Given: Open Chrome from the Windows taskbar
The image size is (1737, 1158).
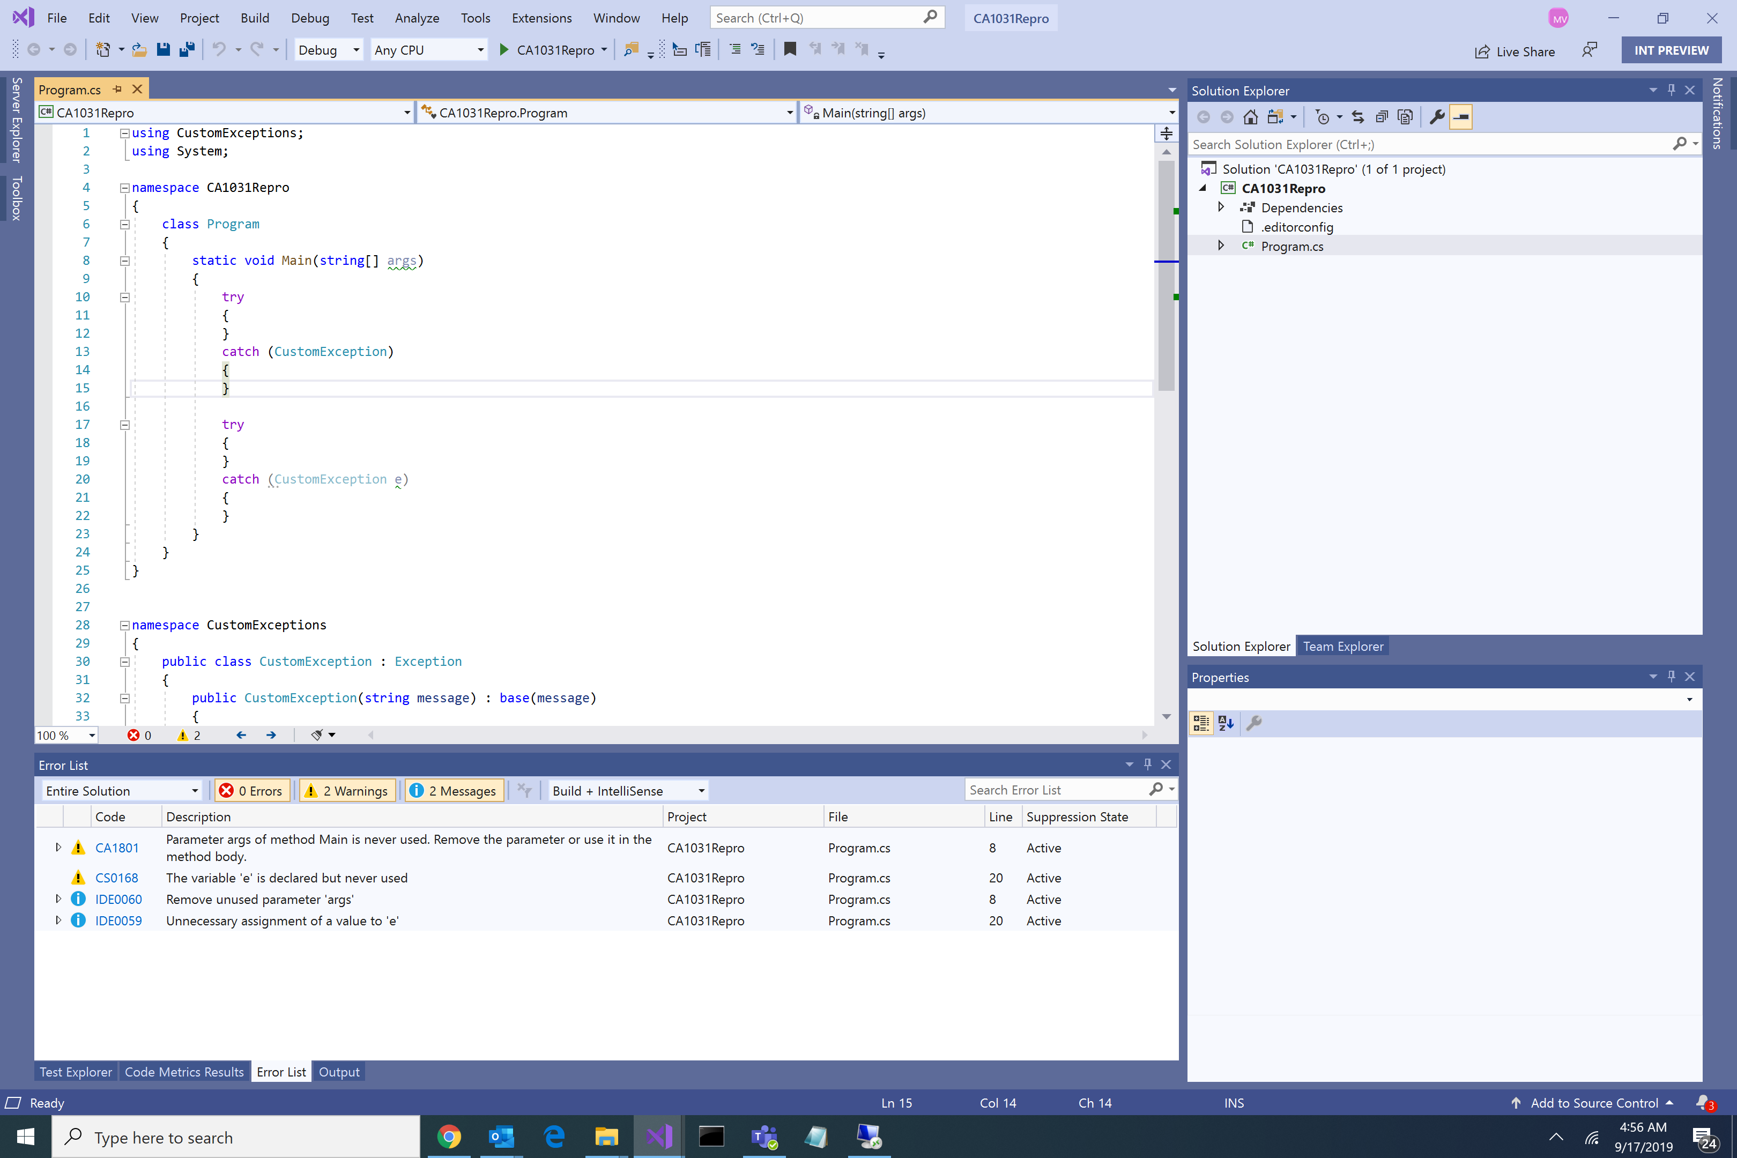Looking at the screenshot, I should [448, 1137].
